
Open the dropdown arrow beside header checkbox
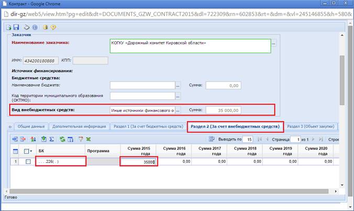click(31, 151)
